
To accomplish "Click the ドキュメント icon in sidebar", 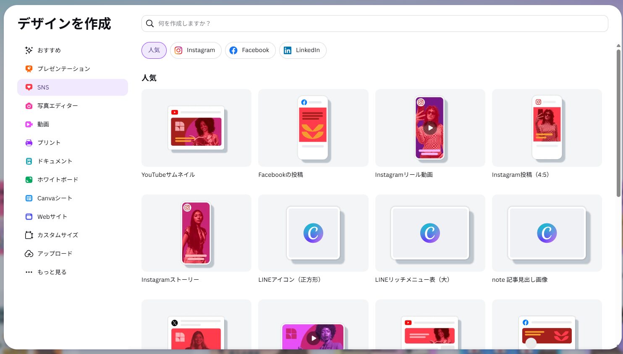I will 29,161.
